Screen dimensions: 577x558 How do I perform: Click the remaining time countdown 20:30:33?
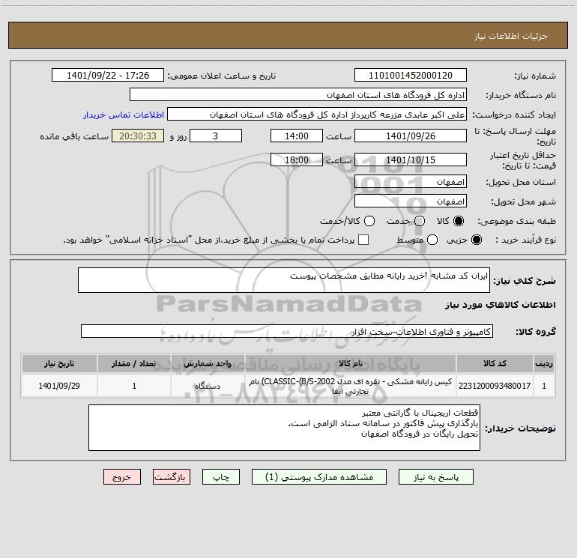(x=138, y=136)
